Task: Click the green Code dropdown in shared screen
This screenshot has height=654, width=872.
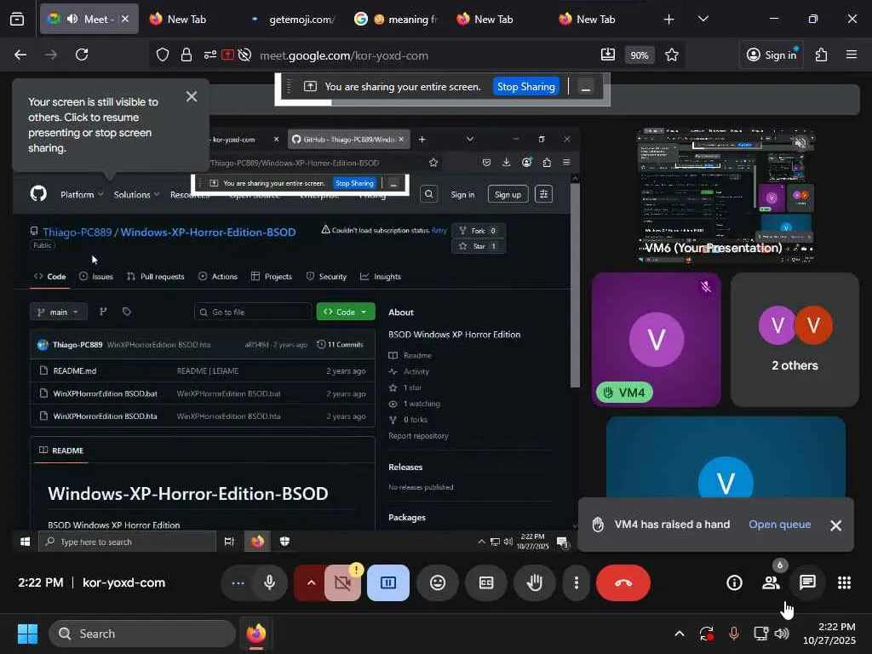Action: (x=346, y=312)
